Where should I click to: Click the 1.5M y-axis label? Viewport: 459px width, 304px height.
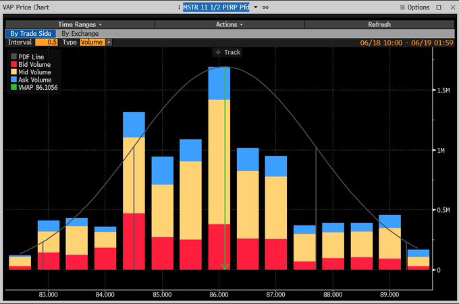(443, 91)
